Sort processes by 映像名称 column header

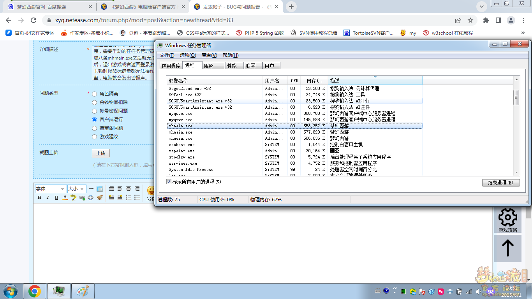tap(215, 81)
